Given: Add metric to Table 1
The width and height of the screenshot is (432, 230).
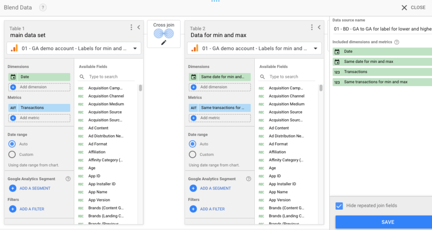Looking at the screenshot, I should 39,118.
